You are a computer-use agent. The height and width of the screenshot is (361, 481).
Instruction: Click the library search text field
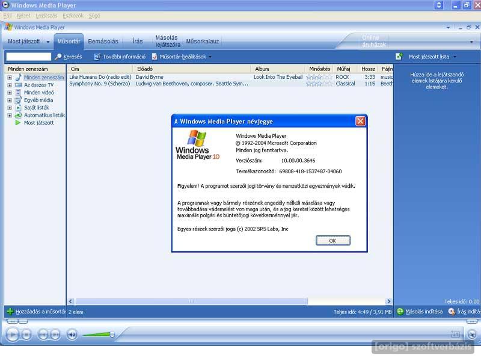pyautogui.click(x=29, y=57)
